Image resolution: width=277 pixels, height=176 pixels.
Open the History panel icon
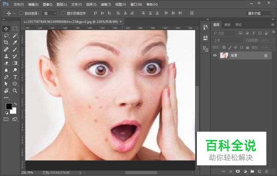[x=205, y=28]
